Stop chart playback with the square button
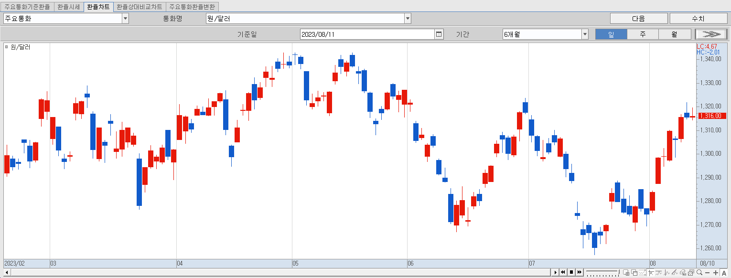 571,272
